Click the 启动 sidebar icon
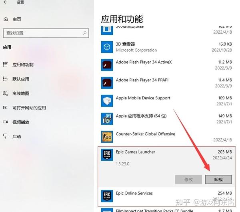240x212 pixels. pos(5,136)
